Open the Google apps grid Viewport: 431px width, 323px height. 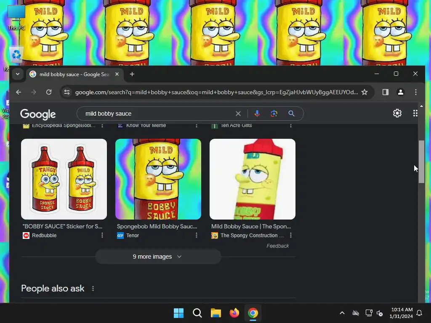tap(415, 113)
